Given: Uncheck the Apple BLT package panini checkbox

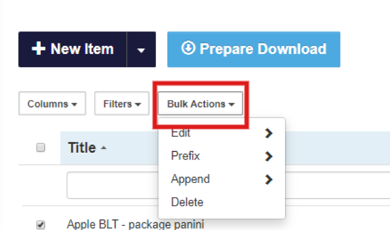Looking at the screenshot, I should click(x=41, y=224).
